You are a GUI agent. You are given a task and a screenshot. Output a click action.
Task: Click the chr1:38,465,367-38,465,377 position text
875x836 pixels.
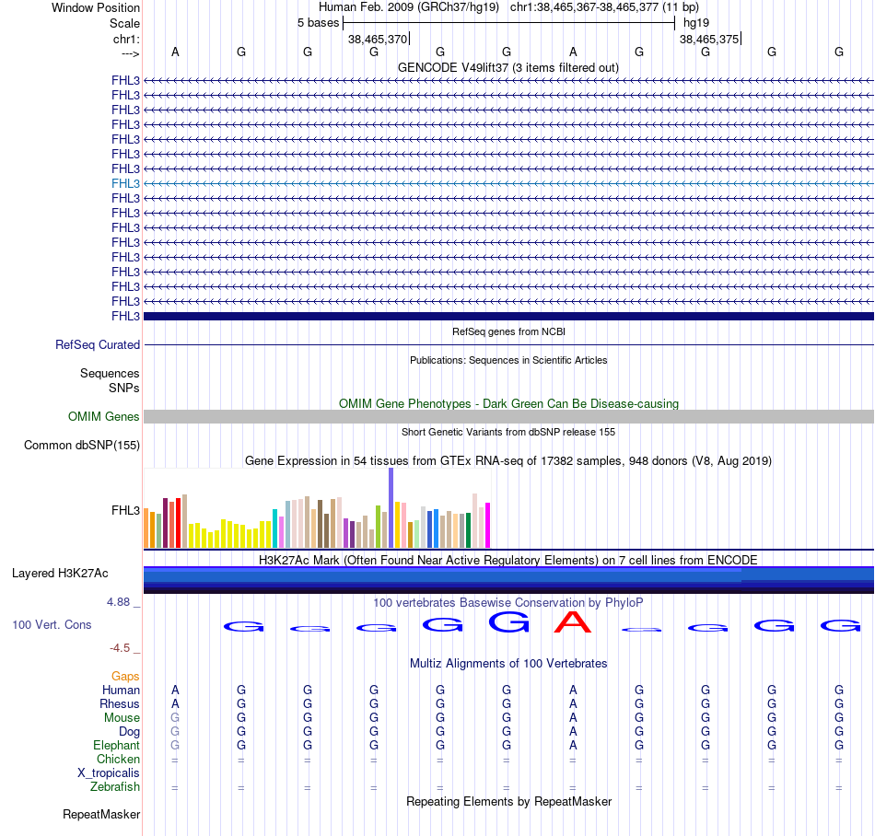click(584, 7)
